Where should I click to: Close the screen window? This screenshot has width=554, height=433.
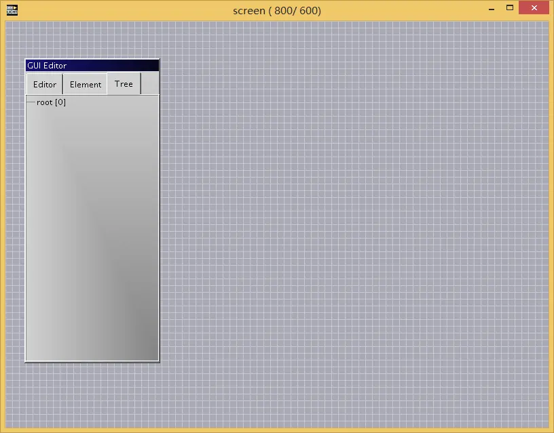534,9
